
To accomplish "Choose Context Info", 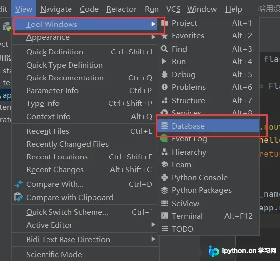I will 84,117.
